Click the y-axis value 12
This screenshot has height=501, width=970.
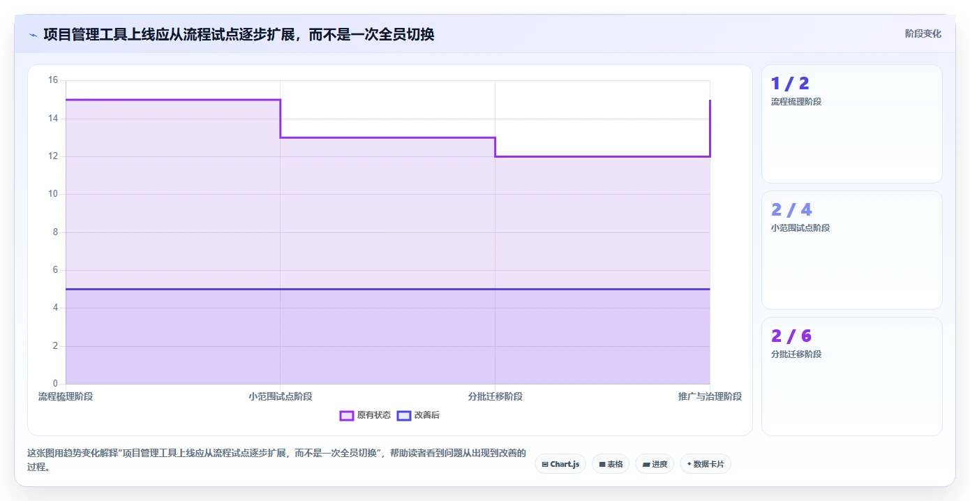pyautogui.click(x=53, y=156)
